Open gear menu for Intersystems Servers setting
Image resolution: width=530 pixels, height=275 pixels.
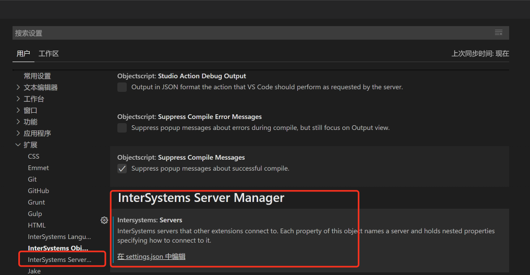(104, 220)
